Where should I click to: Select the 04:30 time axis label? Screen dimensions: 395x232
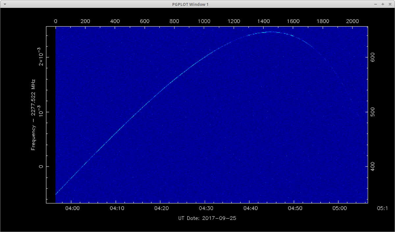point(205,208)
